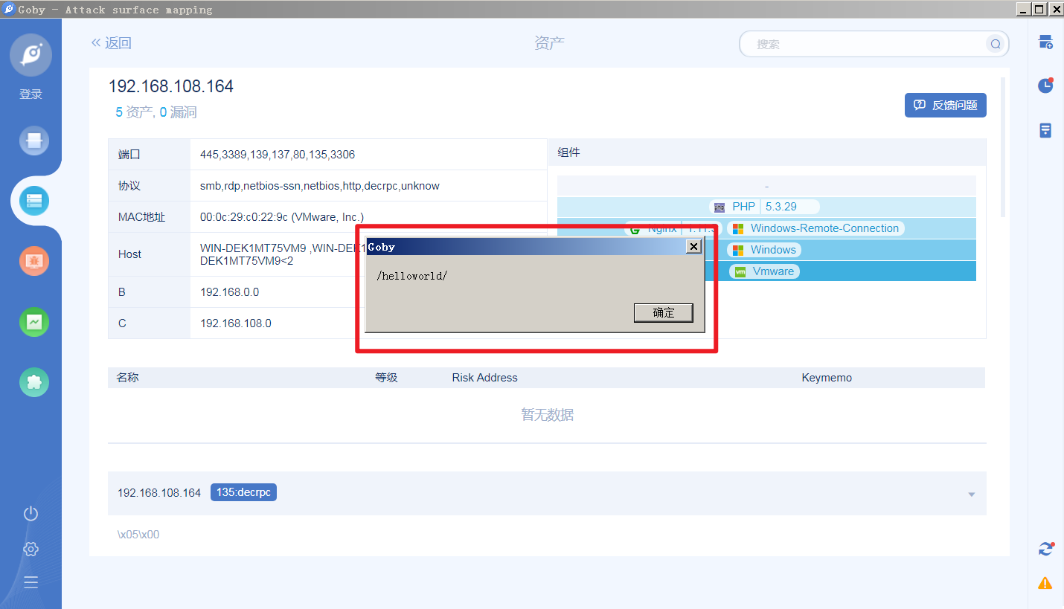
Task: Click the 192.168.108.164 page title
Action: [x=171, y=86]
